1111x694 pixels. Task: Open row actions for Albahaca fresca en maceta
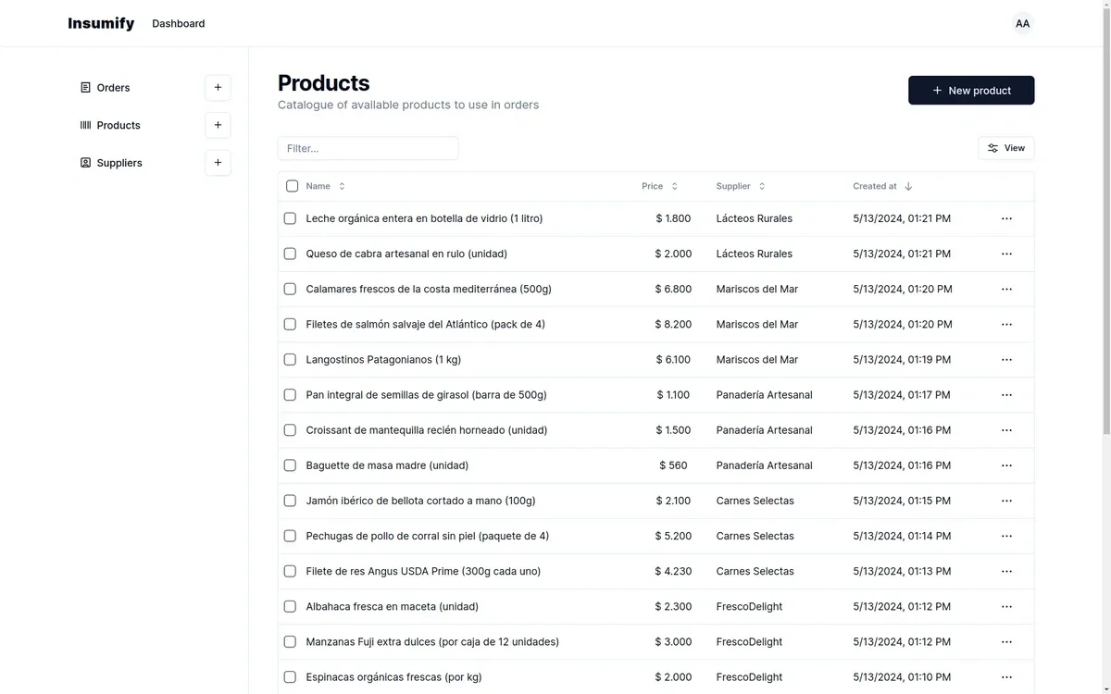(x=1006, y=606)
